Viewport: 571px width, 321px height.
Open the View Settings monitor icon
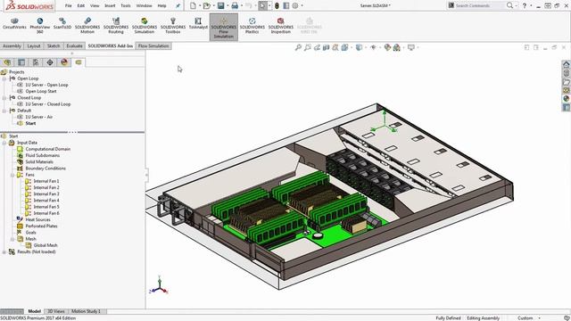(x=411, y=47)
